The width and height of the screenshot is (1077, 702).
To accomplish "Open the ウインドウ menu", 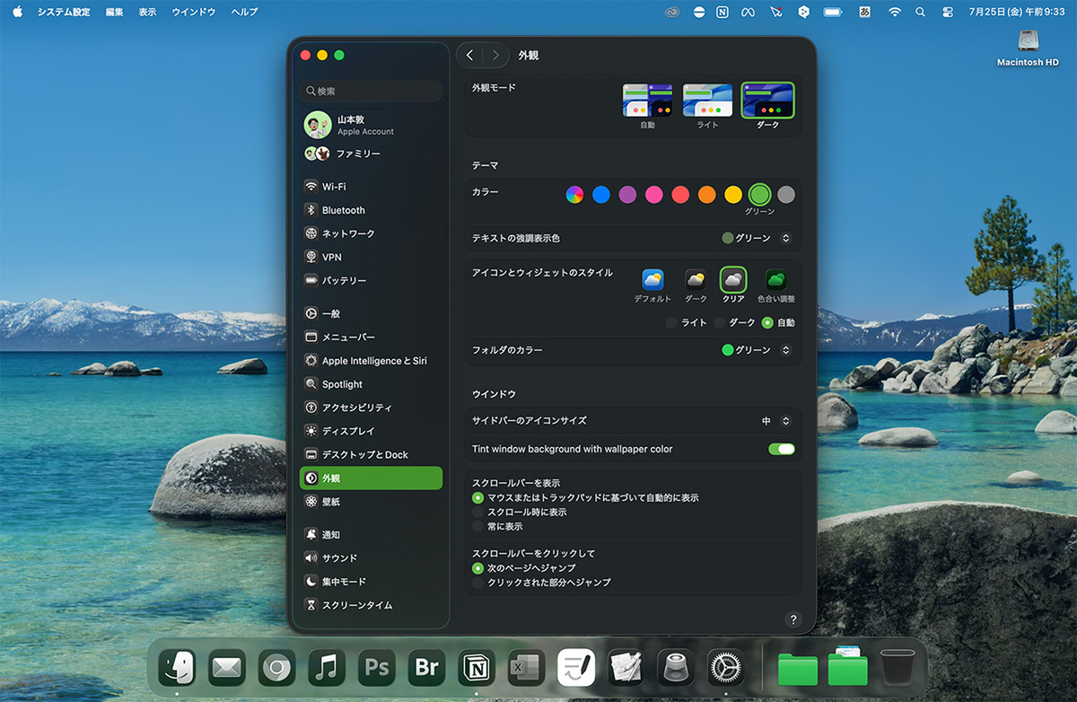I will (x=194, y=12).
